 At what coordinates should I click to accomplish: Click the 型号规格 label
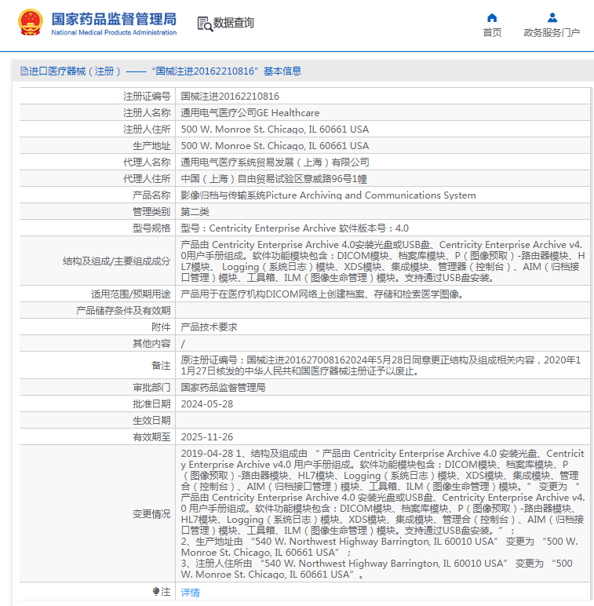[151, 228]
